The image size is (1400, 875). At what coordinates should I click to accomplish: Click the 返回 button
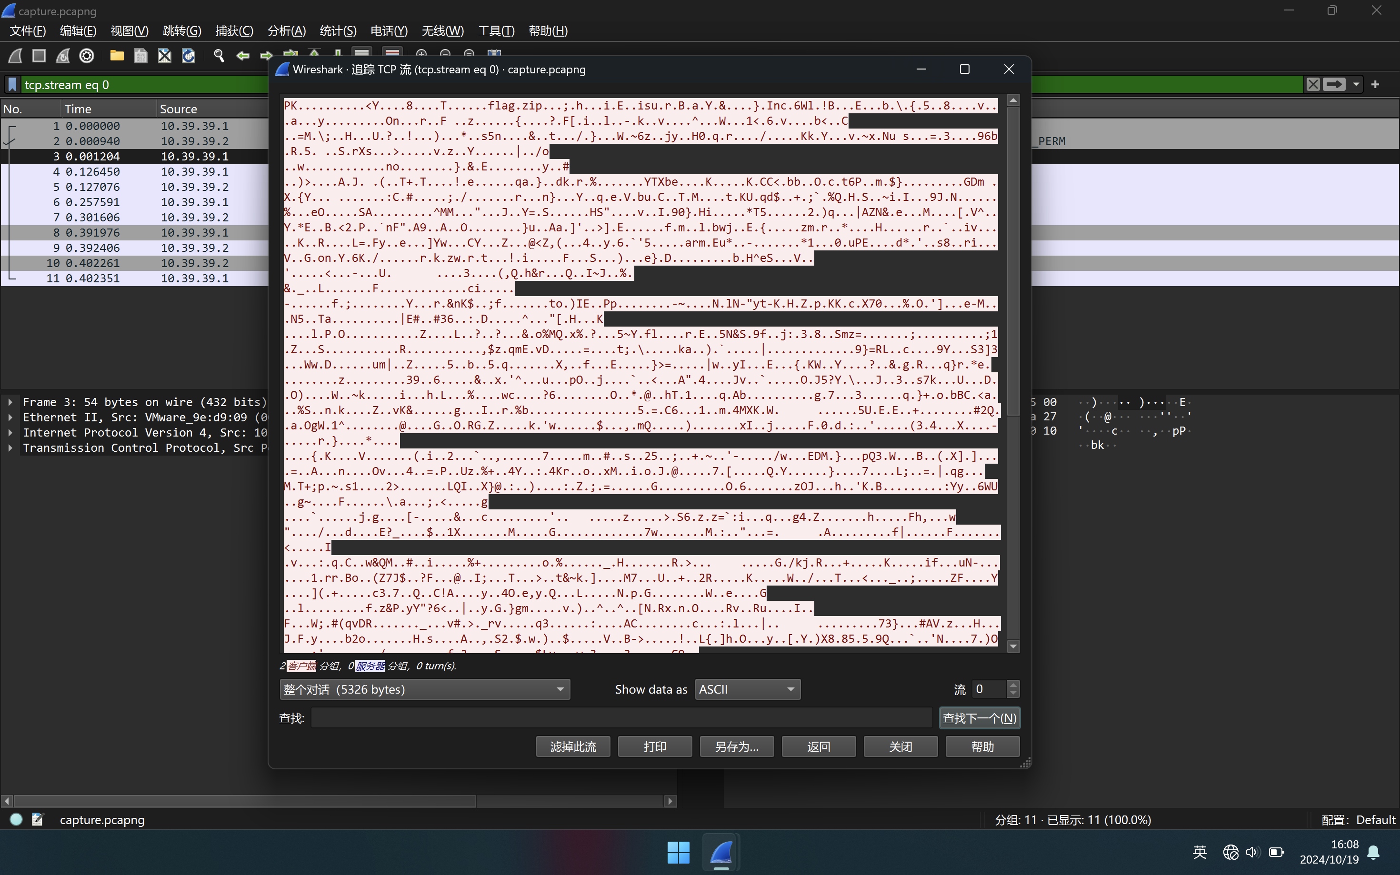(819, 746)
